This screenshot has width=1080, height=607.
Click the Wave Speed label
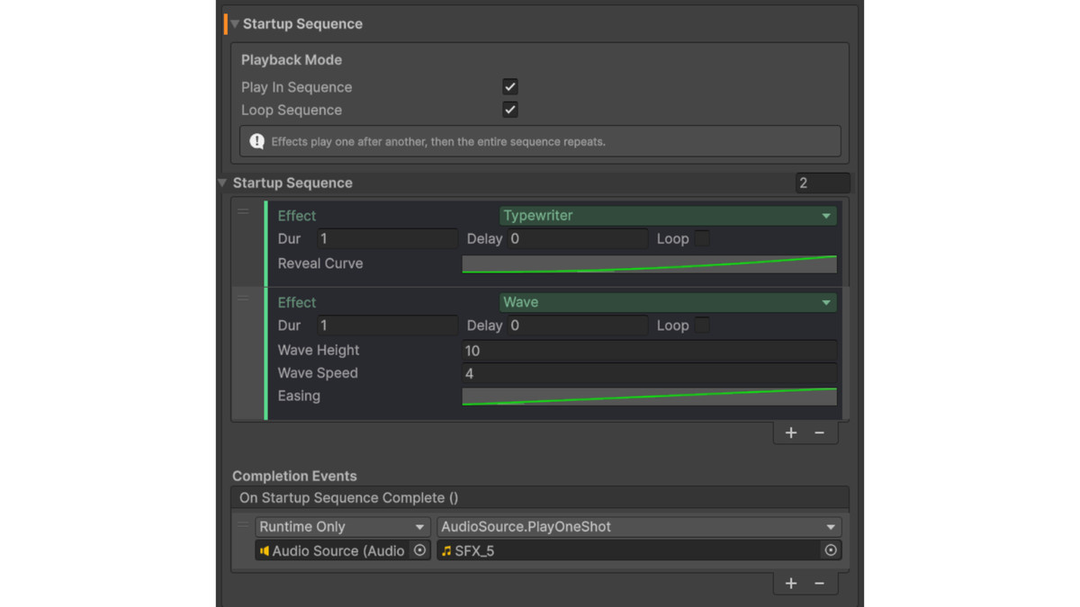(318, 373)
